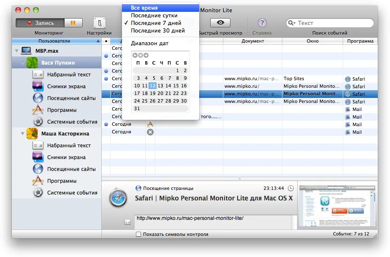Sort by Документ column header
390x257 pixels.
[x=252, y=41]
